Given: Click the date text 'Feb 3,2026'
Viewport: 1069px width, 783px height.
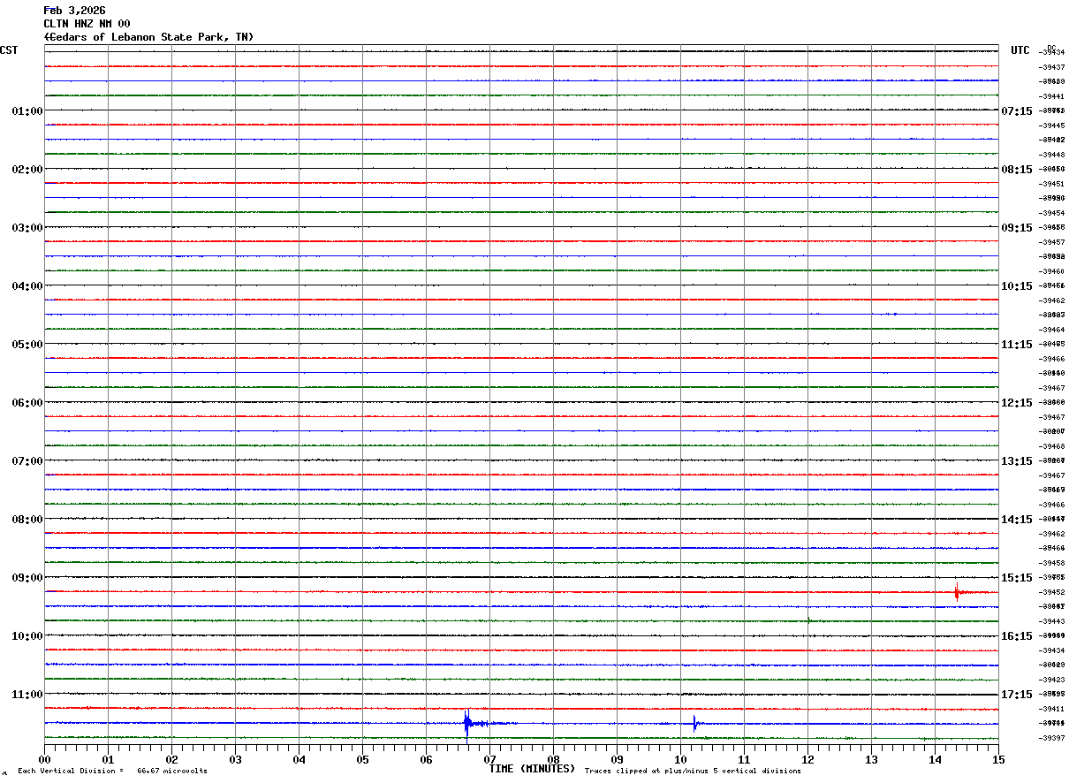Looking at the screenshot, I should (74, 11).
